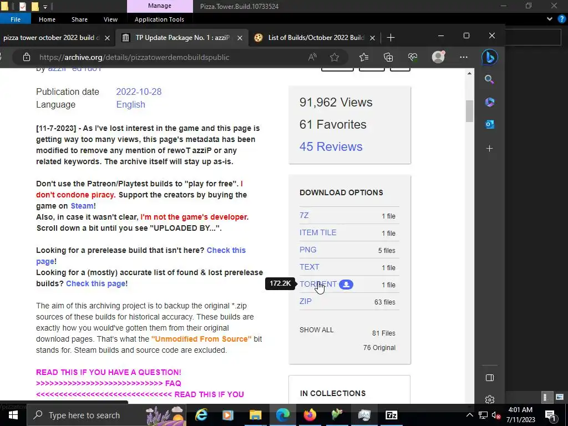Open Windows Start menu

coord(13,415)
